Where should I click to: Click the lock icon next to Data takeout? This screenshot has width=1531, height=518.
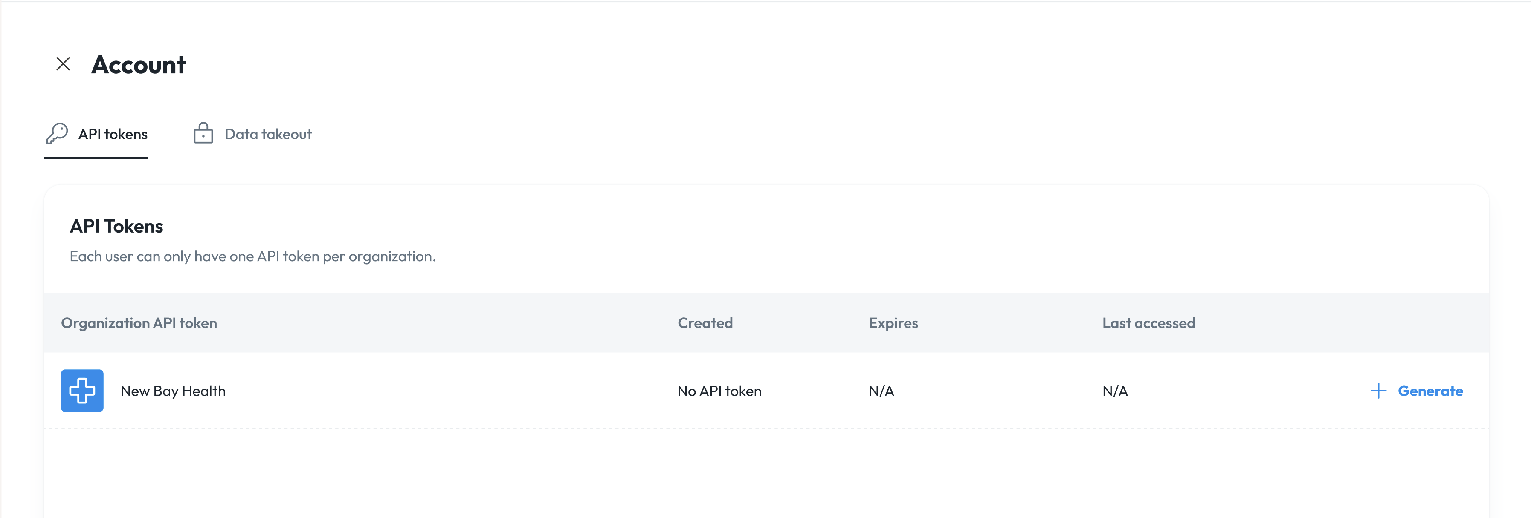[203, 133]
